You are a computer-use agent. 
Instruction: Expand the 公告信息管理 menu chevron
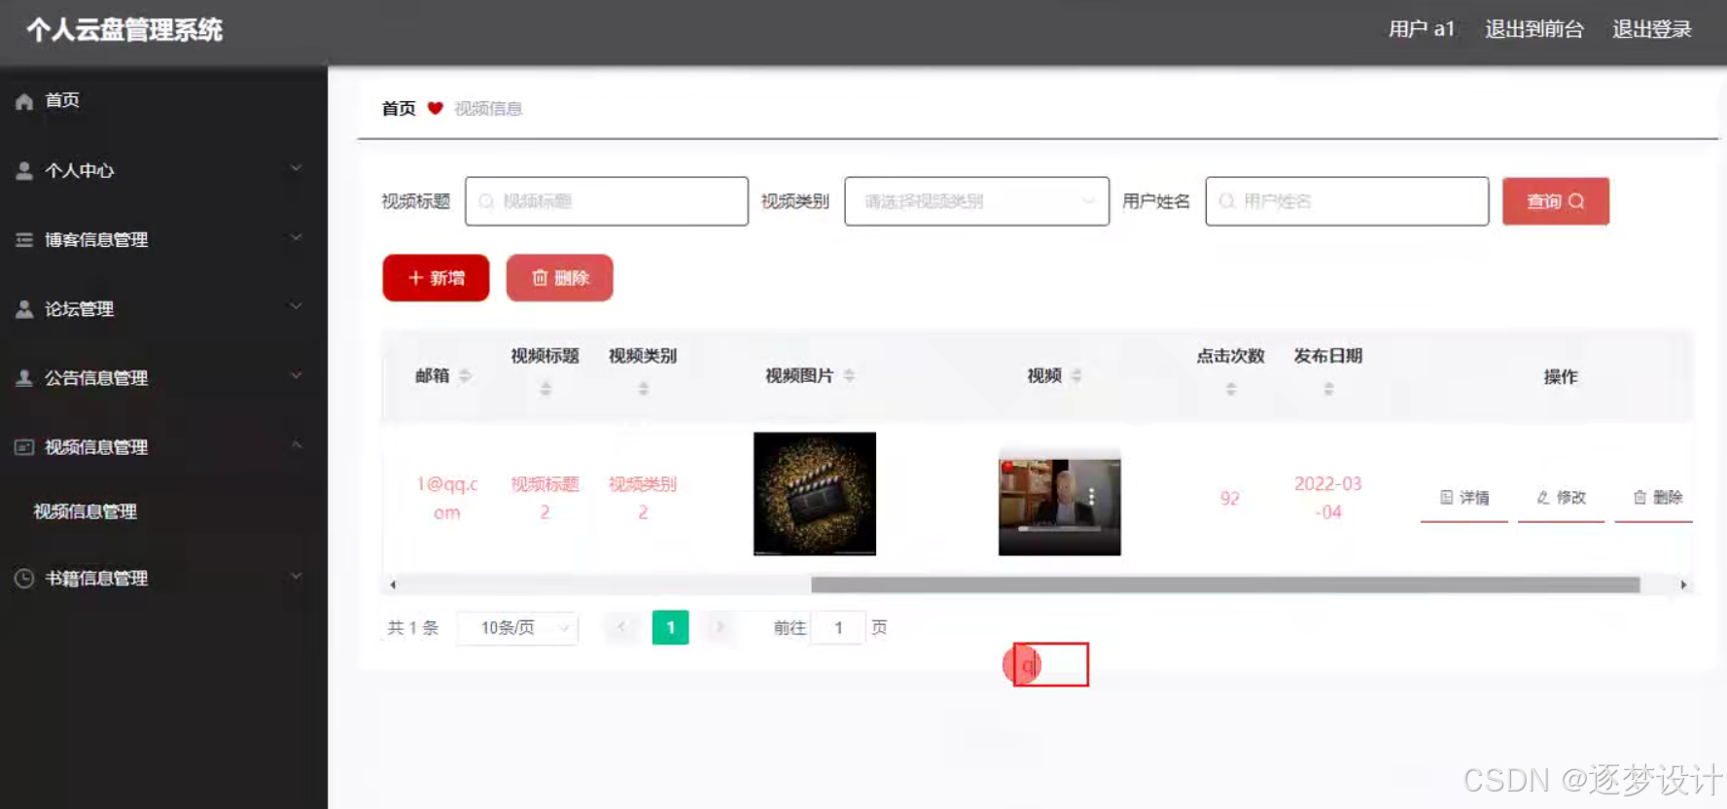(297, 375)
